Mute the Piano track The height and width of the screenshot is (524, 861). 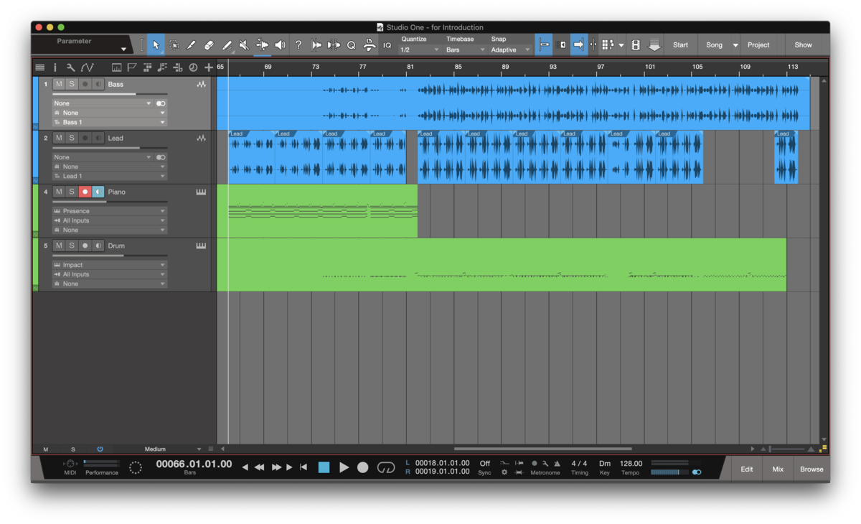[x=59, y=192]
